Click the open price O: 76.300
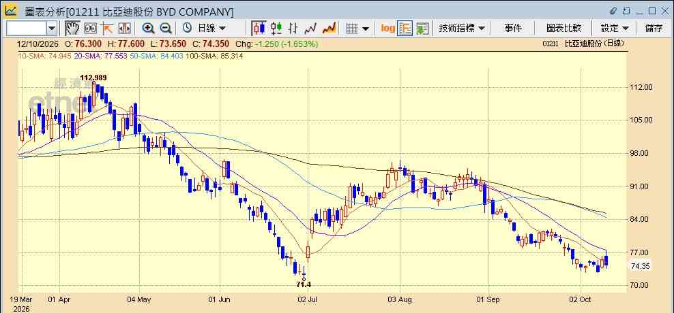674x313 pixels. [x=85, y=44]
